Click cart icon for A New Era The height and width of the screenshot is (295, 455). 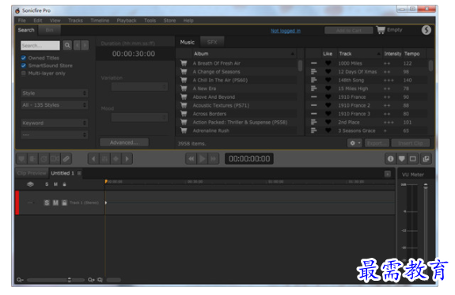[184, 88]
